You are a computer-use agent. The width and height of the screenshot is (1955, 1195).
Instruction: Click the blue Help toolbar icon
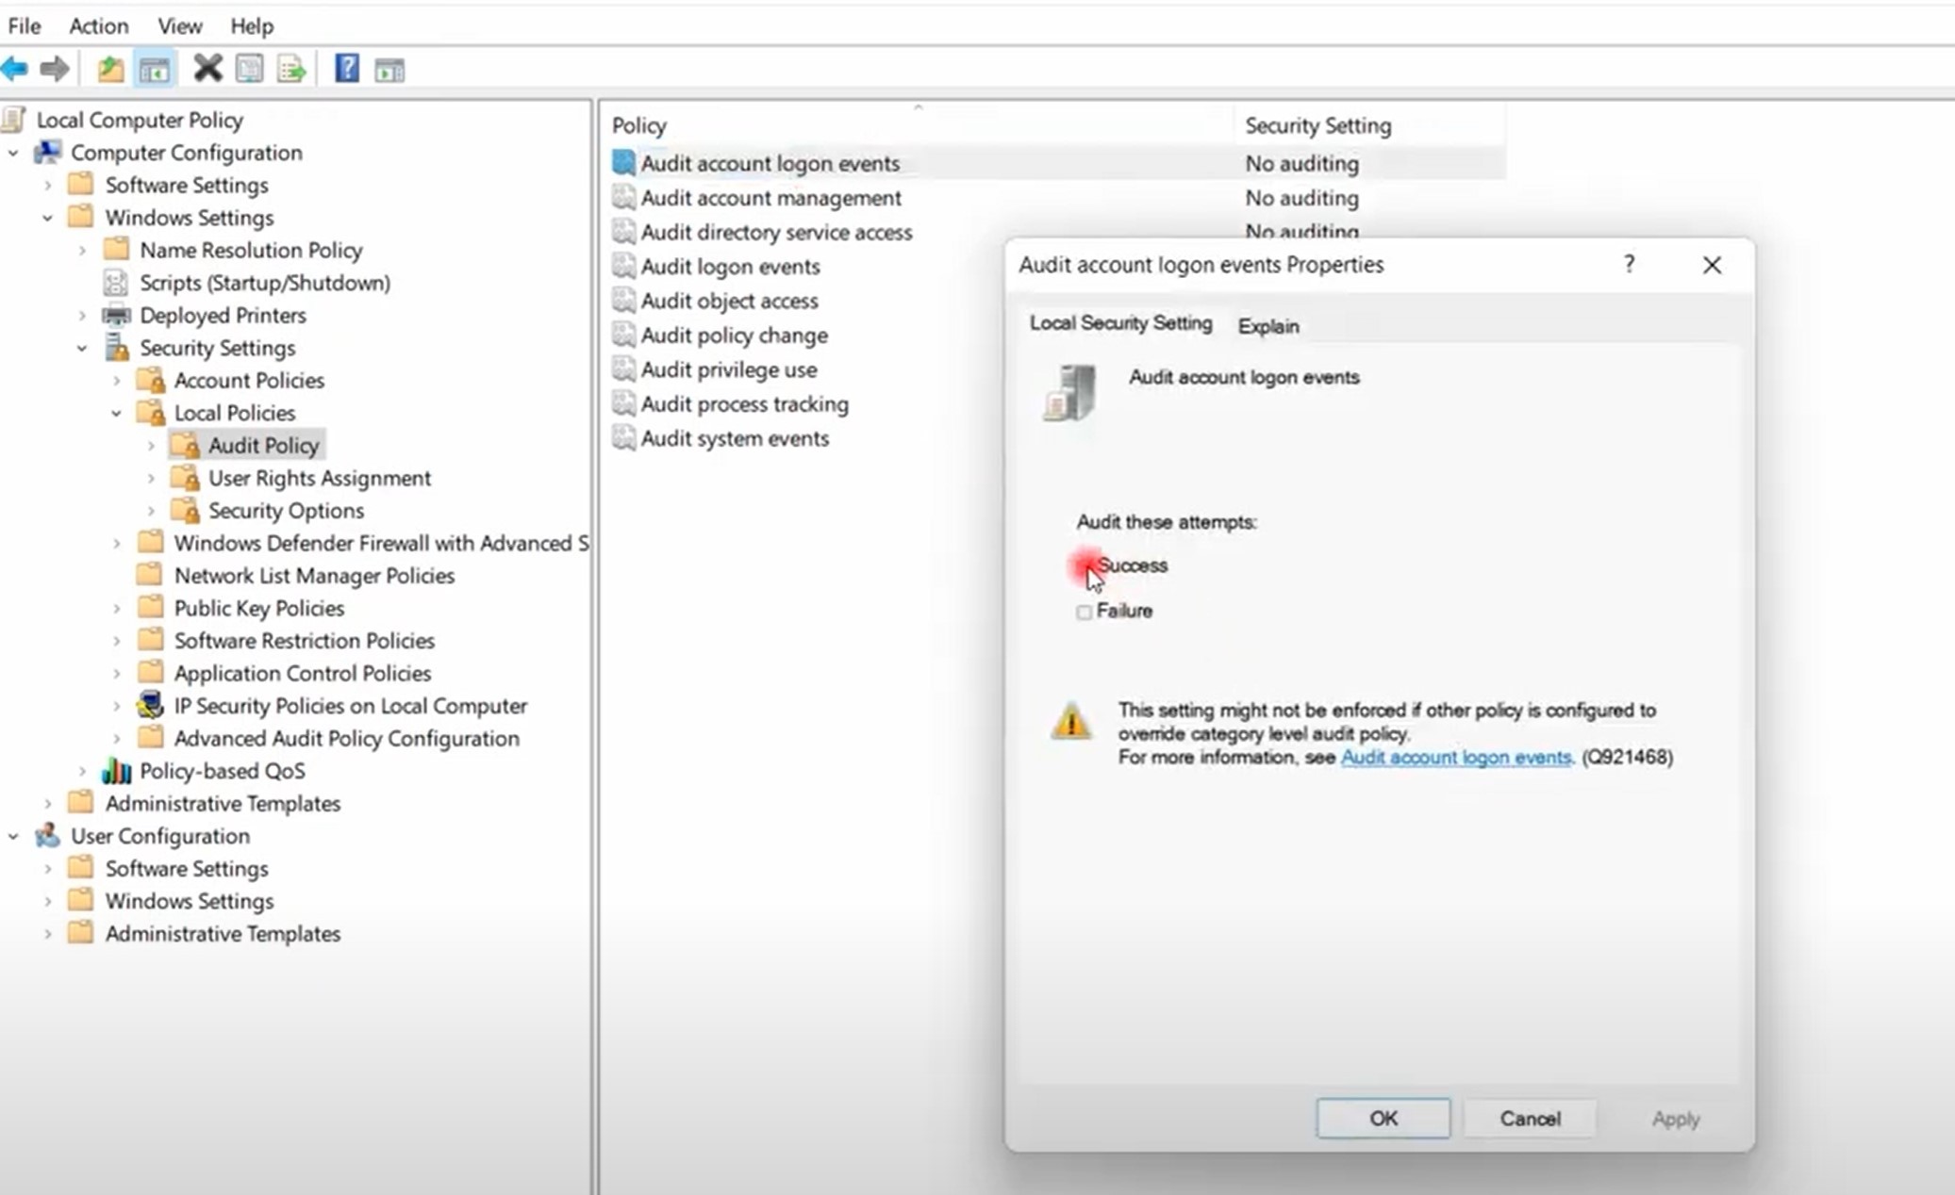(346, 69)
